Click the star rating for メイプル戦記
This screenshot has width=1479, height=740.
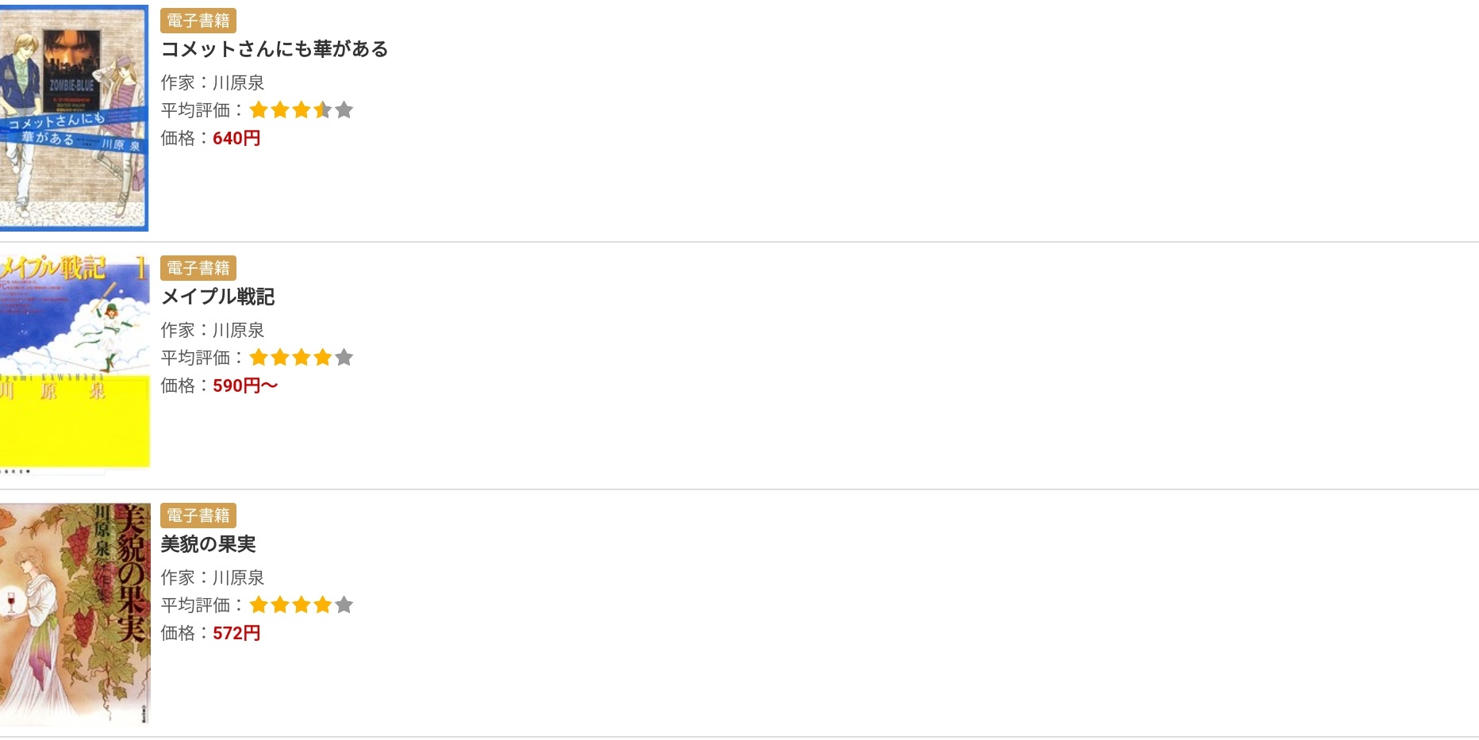tap(301, 358)
